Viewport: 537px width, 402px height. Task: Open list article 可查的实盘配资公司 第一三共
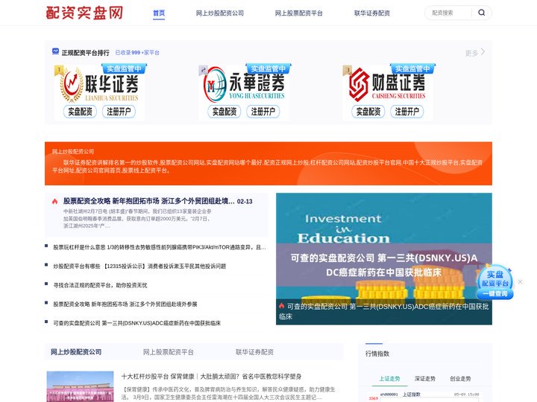136,323
